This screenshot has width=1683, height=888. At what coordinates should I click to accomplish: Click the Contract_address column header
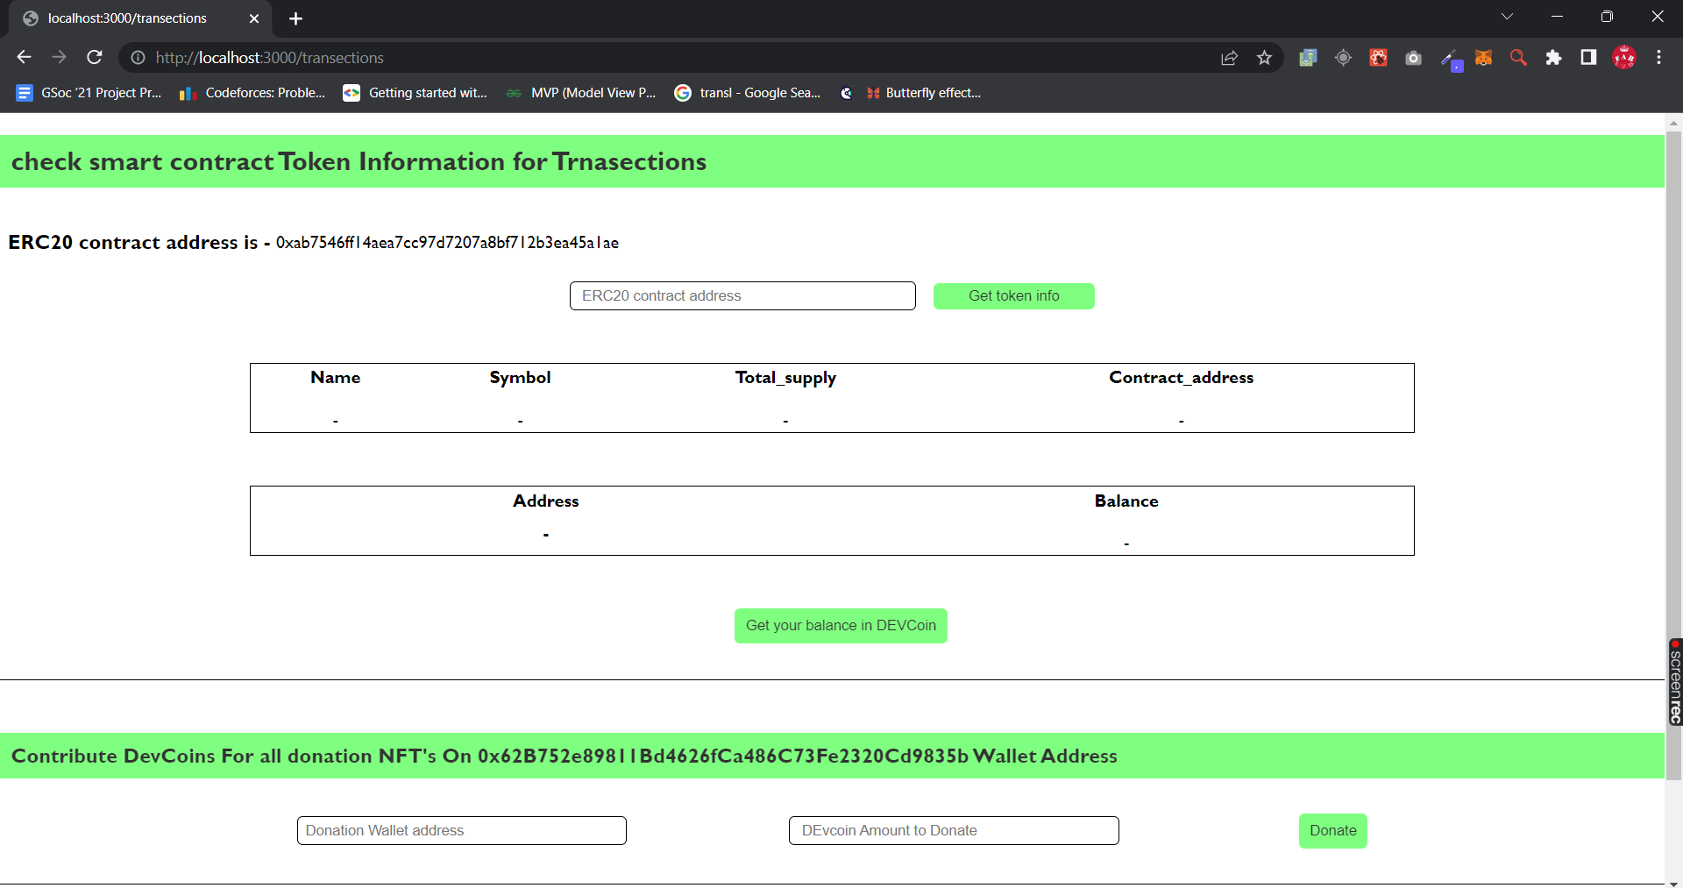point(1181,378)
